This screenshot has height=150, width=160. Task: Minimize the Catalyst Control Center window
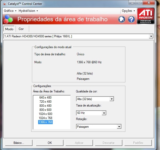[x=132, y=3]
